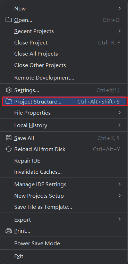Image resolution: width=128 pixels, height=264 pixels.
Task: Click the Save All floppy disk icon
Action: click(8, 138)
